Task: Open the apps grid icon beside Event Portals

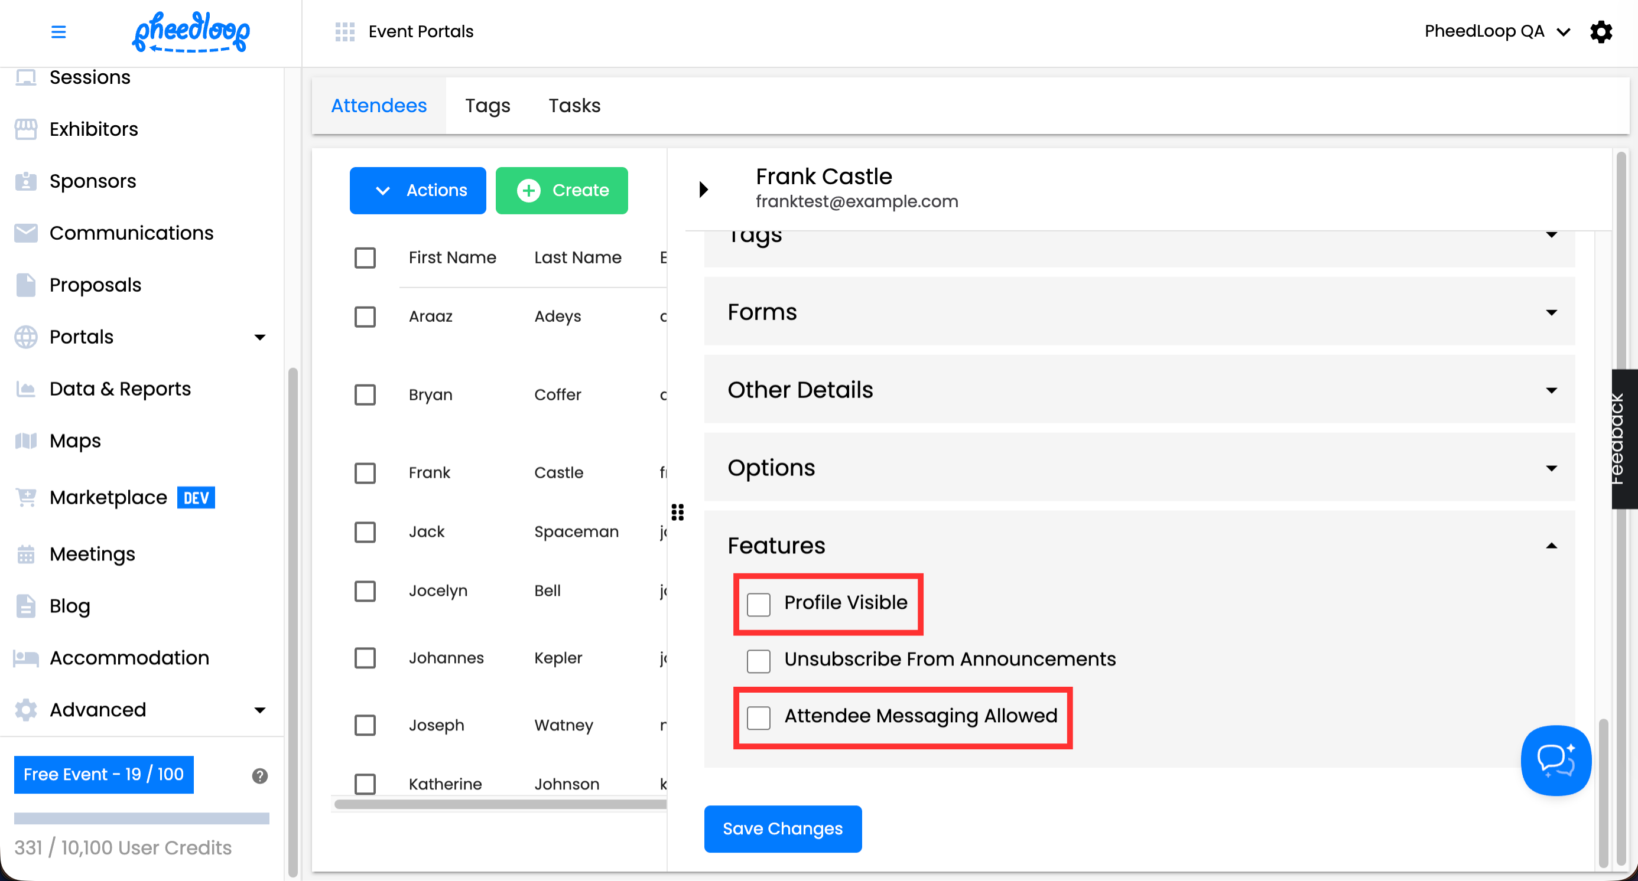Action: click(344, 32)
